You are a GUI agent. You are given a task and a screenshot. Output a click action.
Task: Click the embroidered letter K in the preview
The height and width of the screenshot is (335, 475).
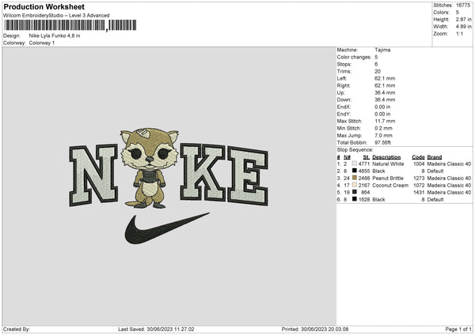coord(203,173)
